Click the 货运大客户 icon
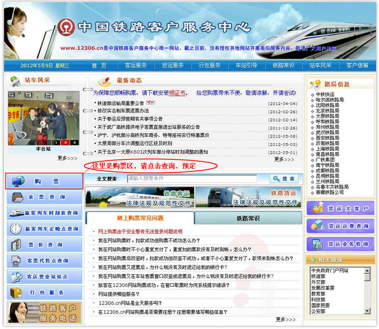Image resolution: width=379 pixels, height=329 pixels. point(317,208)
